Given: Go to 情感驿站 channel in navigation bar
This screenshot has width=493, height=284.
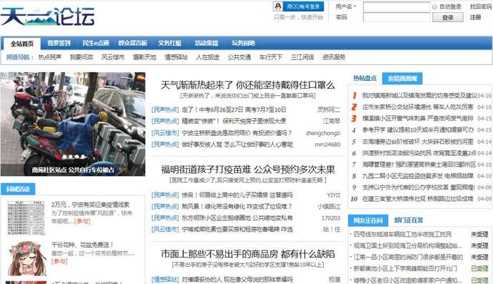Looking at the screenshot, I should (x=176, y=57).
